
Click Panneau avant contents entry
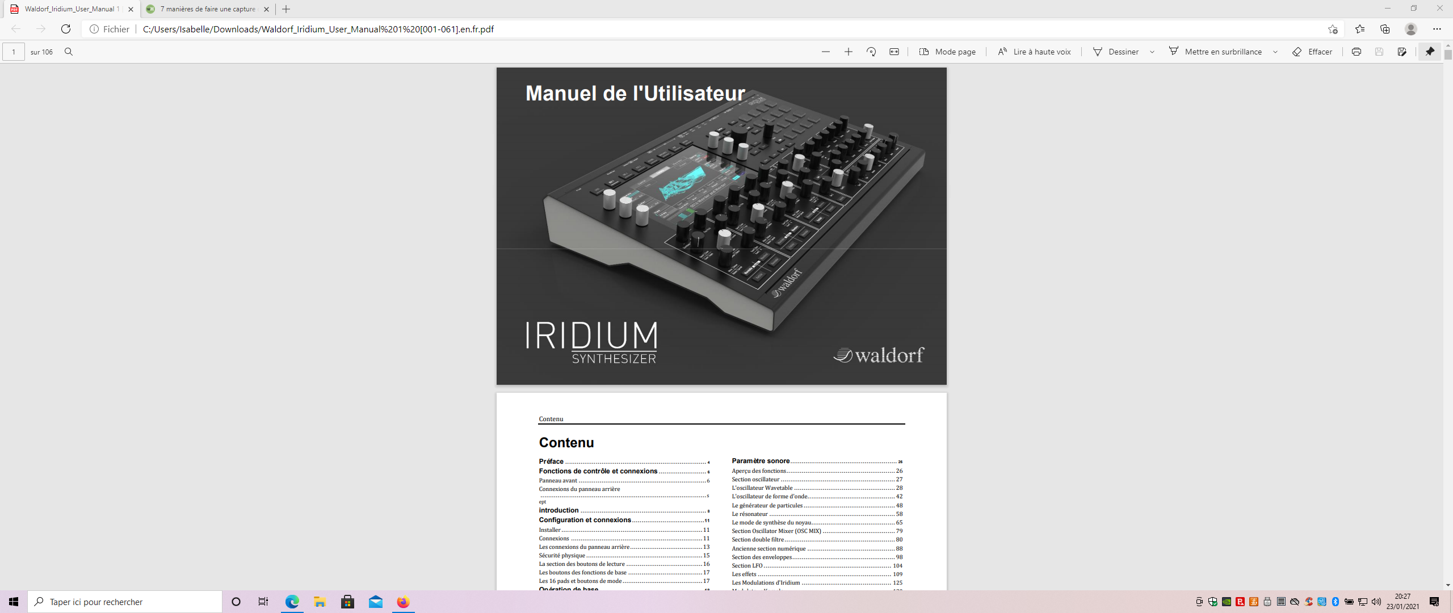coord(624,481)
